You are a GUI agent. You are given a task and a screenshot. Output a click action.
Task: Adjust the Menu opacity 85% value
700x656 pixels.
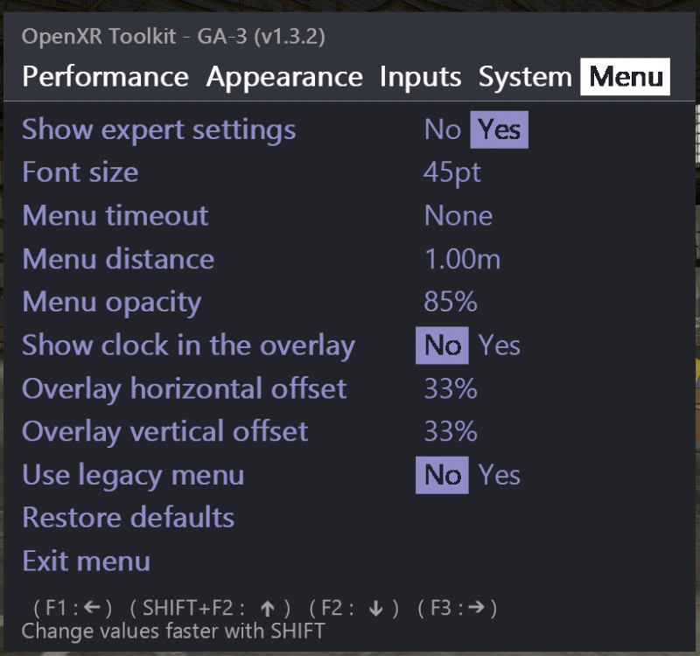pos(451,302)
